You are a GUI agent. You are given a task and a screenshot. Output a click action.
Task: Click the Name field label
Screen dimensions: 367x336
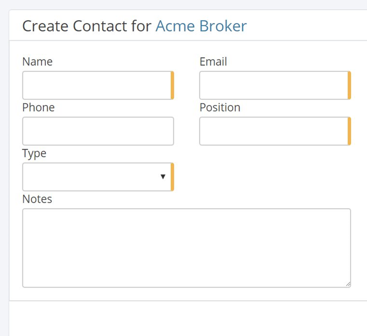tap(37, 62)
